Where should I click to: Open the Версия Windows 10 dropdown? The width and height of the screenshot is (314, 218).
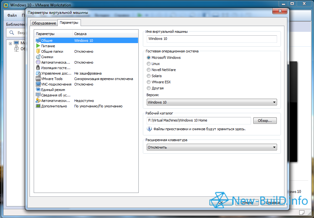pyautogui.click(x=212, y=102)
